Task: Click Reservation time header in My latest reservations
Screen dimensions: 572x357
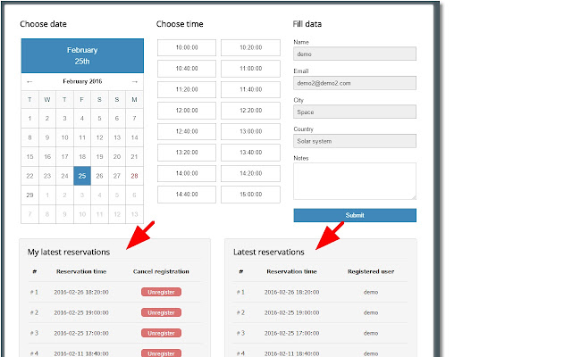Action: 81,271
